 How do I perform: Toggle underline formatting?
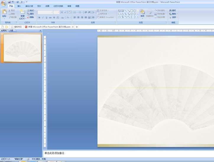(x=46, y=18)
